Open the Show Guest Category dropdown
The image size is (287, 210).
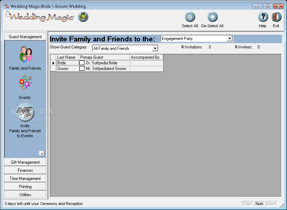click(x=155, y=48)
